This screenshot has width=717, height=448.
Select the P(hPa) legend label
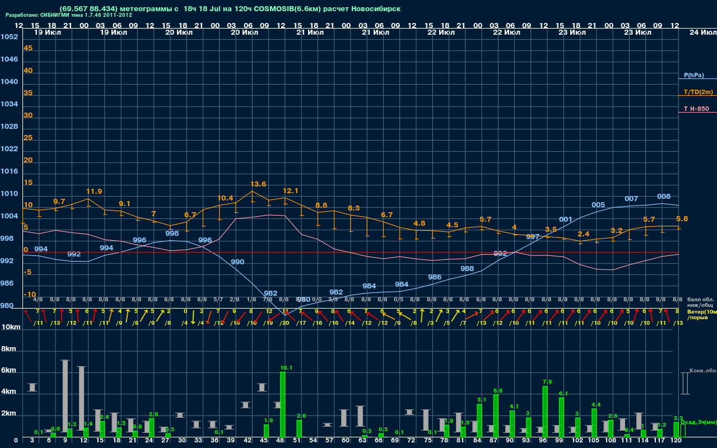[694, 75]
